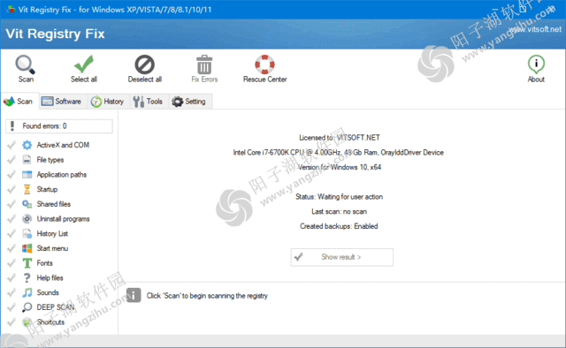Toggle the Fonts checkmark

click(x=11, y=263)
